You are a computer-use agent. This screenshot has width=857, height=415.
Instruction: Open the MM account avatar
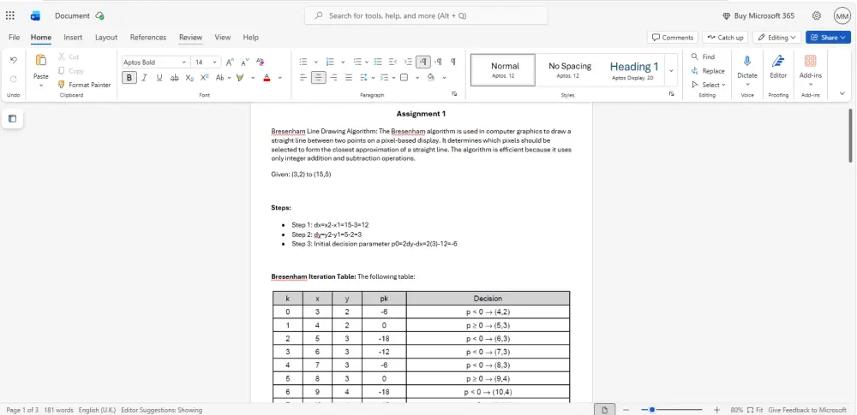842,16
